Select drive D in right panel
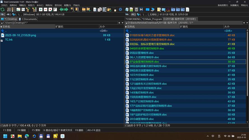 pos(134,15)
